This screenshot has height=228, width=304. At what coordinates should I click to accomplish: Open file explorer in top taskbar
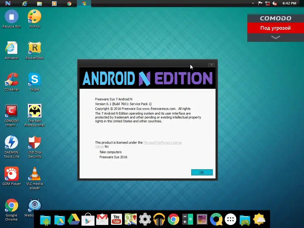coord(39,4)
